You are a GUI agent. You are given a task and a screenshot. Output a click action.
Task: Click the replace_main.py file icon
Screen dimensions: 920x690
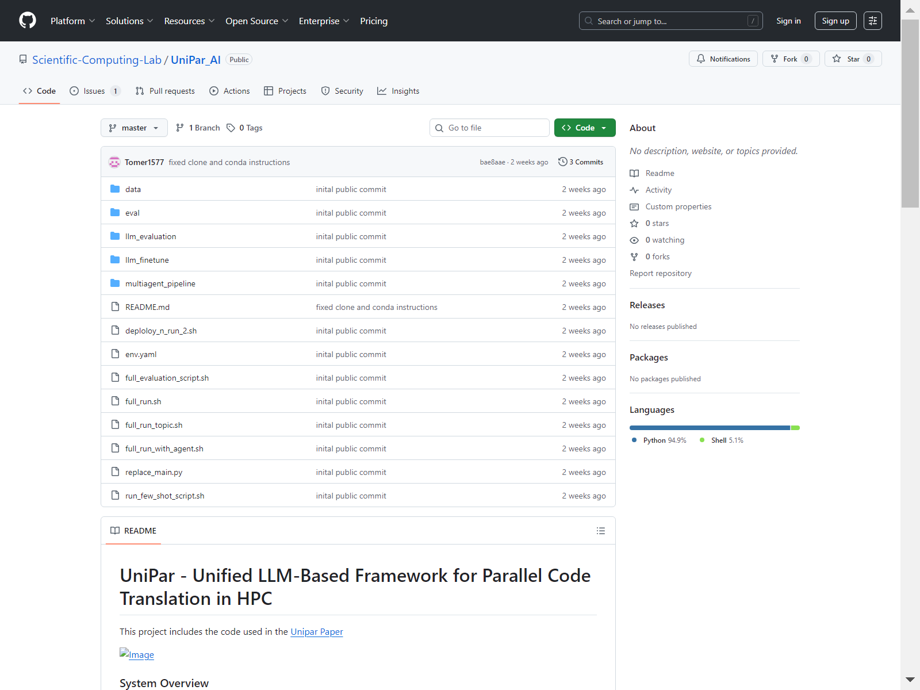pyautogui.click(x=115, y=472)
